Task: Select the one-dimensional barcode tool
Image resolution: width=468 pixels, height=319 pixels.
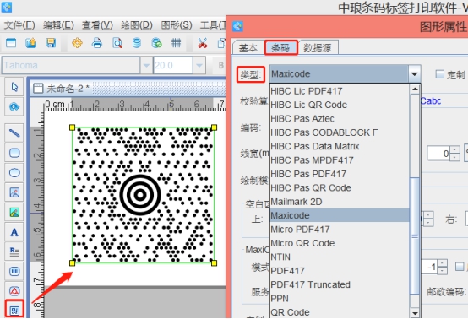Action: [14, 271]
